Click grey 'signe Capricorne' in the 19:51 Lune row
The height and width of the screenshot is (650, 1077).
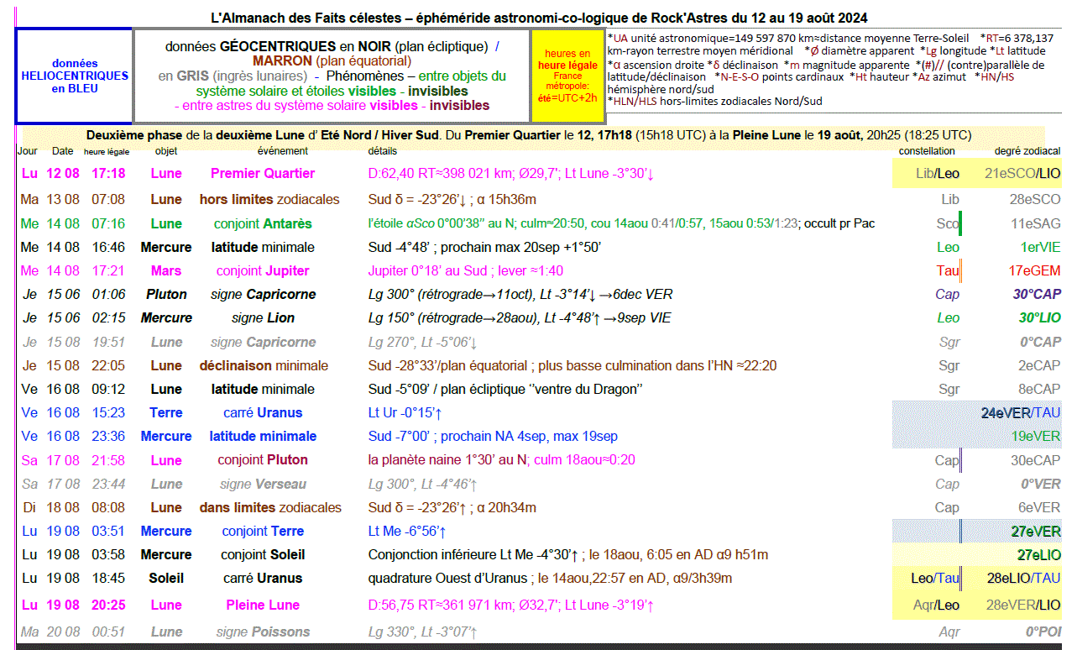point(263,342)
